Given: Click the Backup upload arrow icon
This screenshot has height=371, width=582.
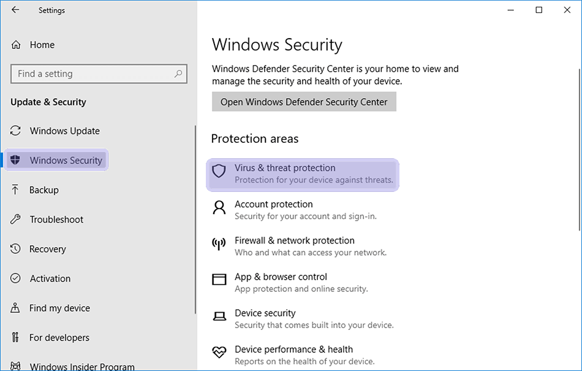Looking at the screenshot, I should click(x=15, y=189).
